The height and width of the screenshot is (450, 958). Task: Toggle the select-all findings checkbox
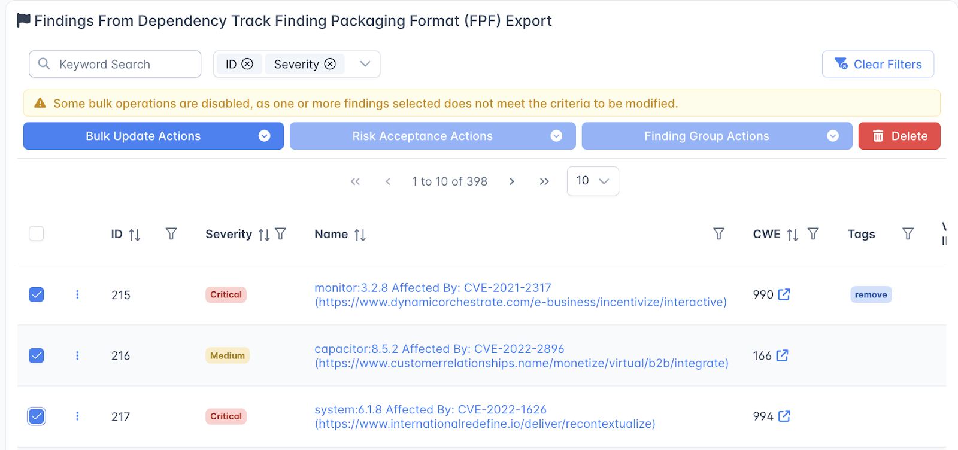click(37, 233)
